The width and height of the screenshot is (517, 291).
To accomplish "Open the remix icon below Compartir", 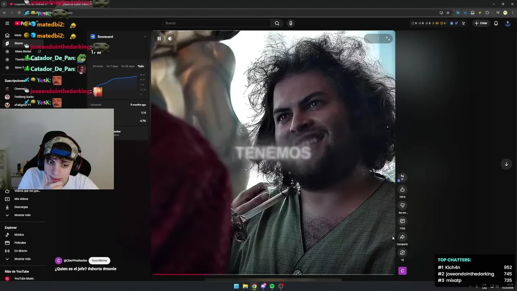I will click(402, 253).
